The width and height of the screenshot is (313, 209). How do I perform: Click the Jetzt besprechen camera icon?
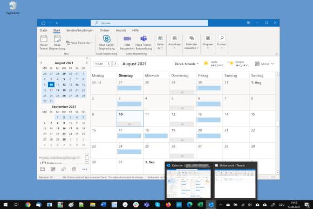pos(127,39)
